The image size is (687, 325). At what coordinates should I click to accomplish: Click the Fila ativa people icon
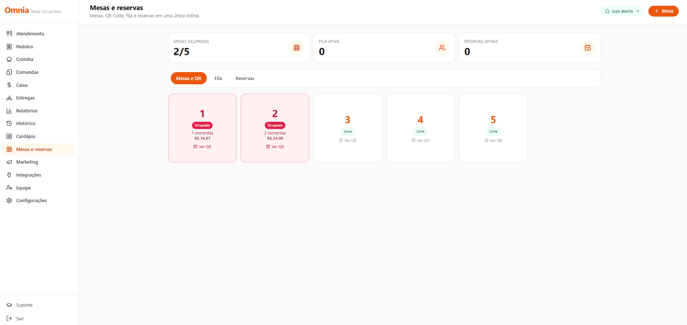click(442, 48)
